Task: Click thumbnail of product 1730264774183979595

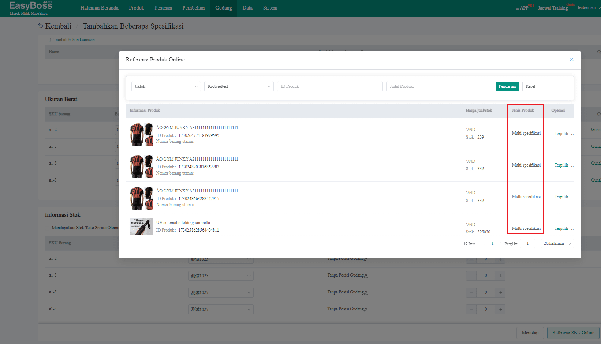Action: [x=141, y=135]
